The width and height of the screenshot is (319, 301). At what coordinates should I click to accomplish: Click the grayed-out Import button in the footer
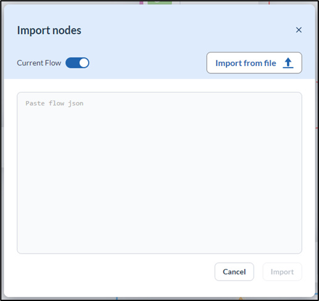point(282,271)
